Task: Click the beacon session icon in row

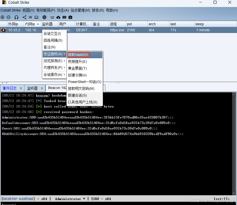Action: pos(3,30)
